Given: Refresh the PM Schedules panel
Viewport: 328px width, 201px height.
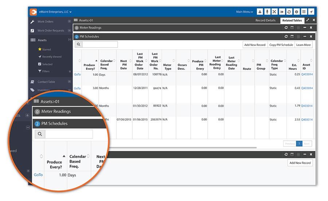Looking at the screenshot, I should pos(286,37).
